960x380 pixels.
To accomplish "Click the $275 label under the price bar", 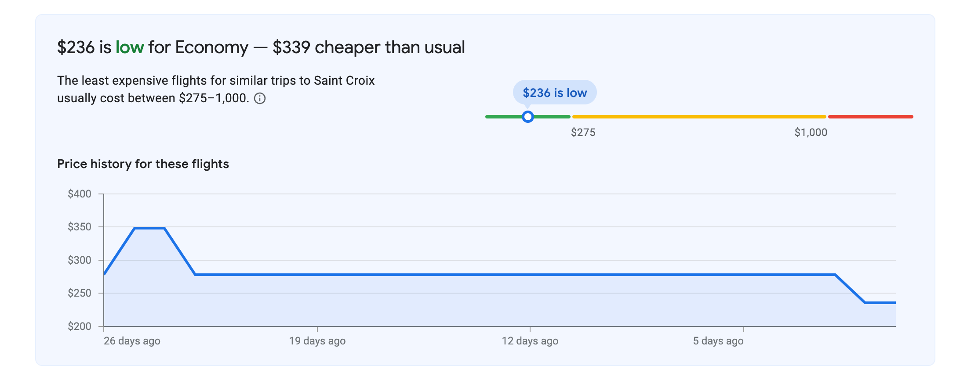I will click(583, 133).
